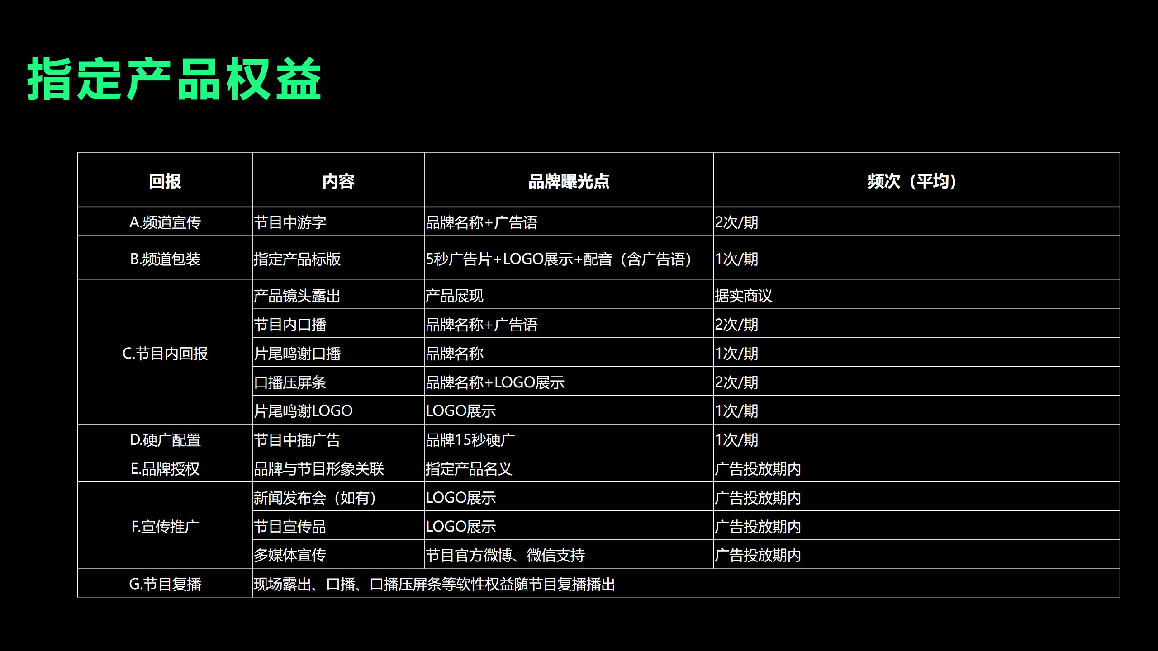Select the 品牌名称+LOGO展示 cell

coord(569,381)
